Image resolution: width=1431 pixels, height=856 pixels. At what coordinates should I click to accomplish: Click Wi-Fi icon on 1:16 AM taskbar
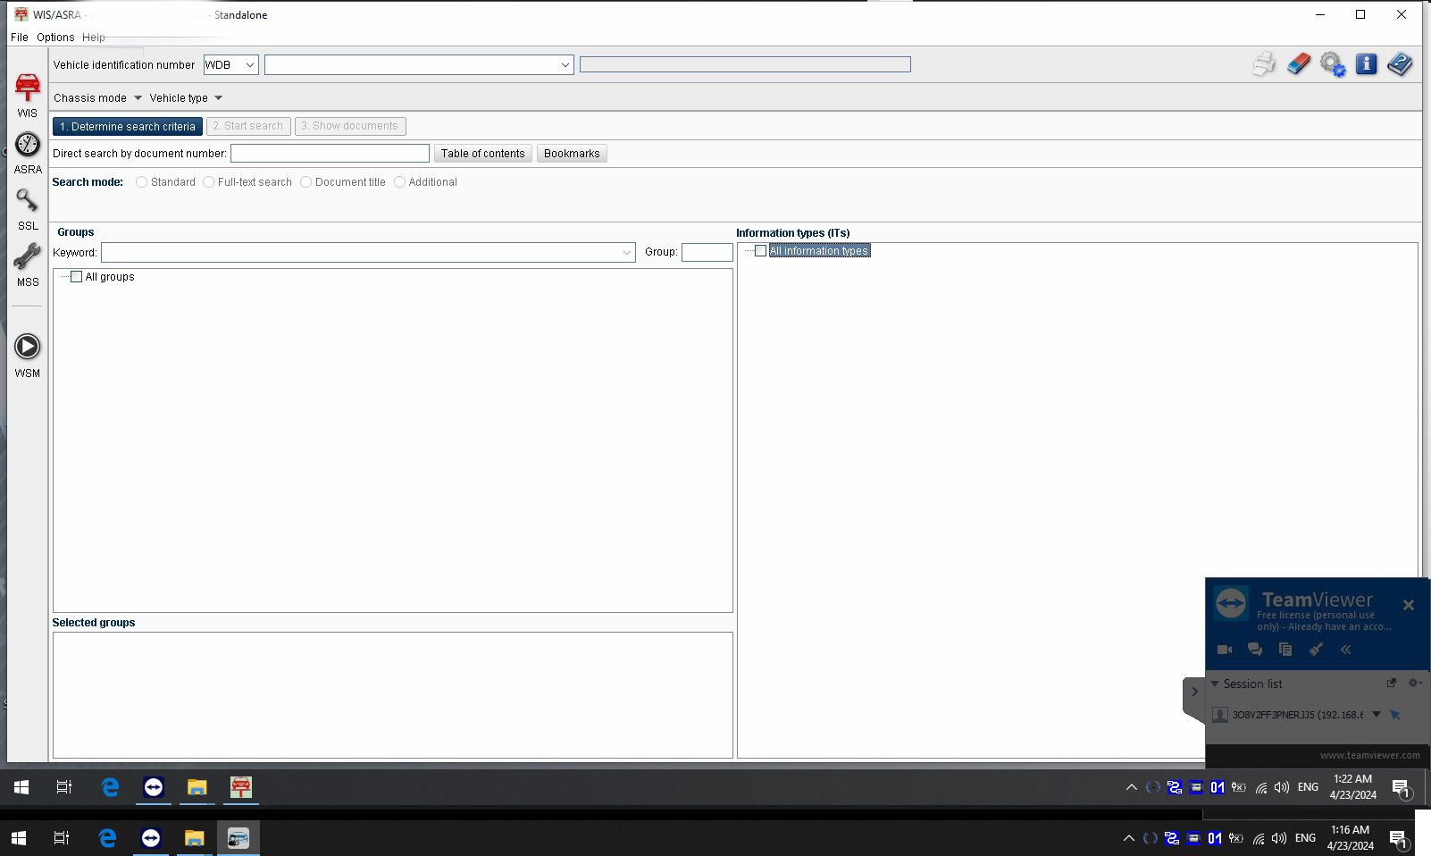point(1258,838)
